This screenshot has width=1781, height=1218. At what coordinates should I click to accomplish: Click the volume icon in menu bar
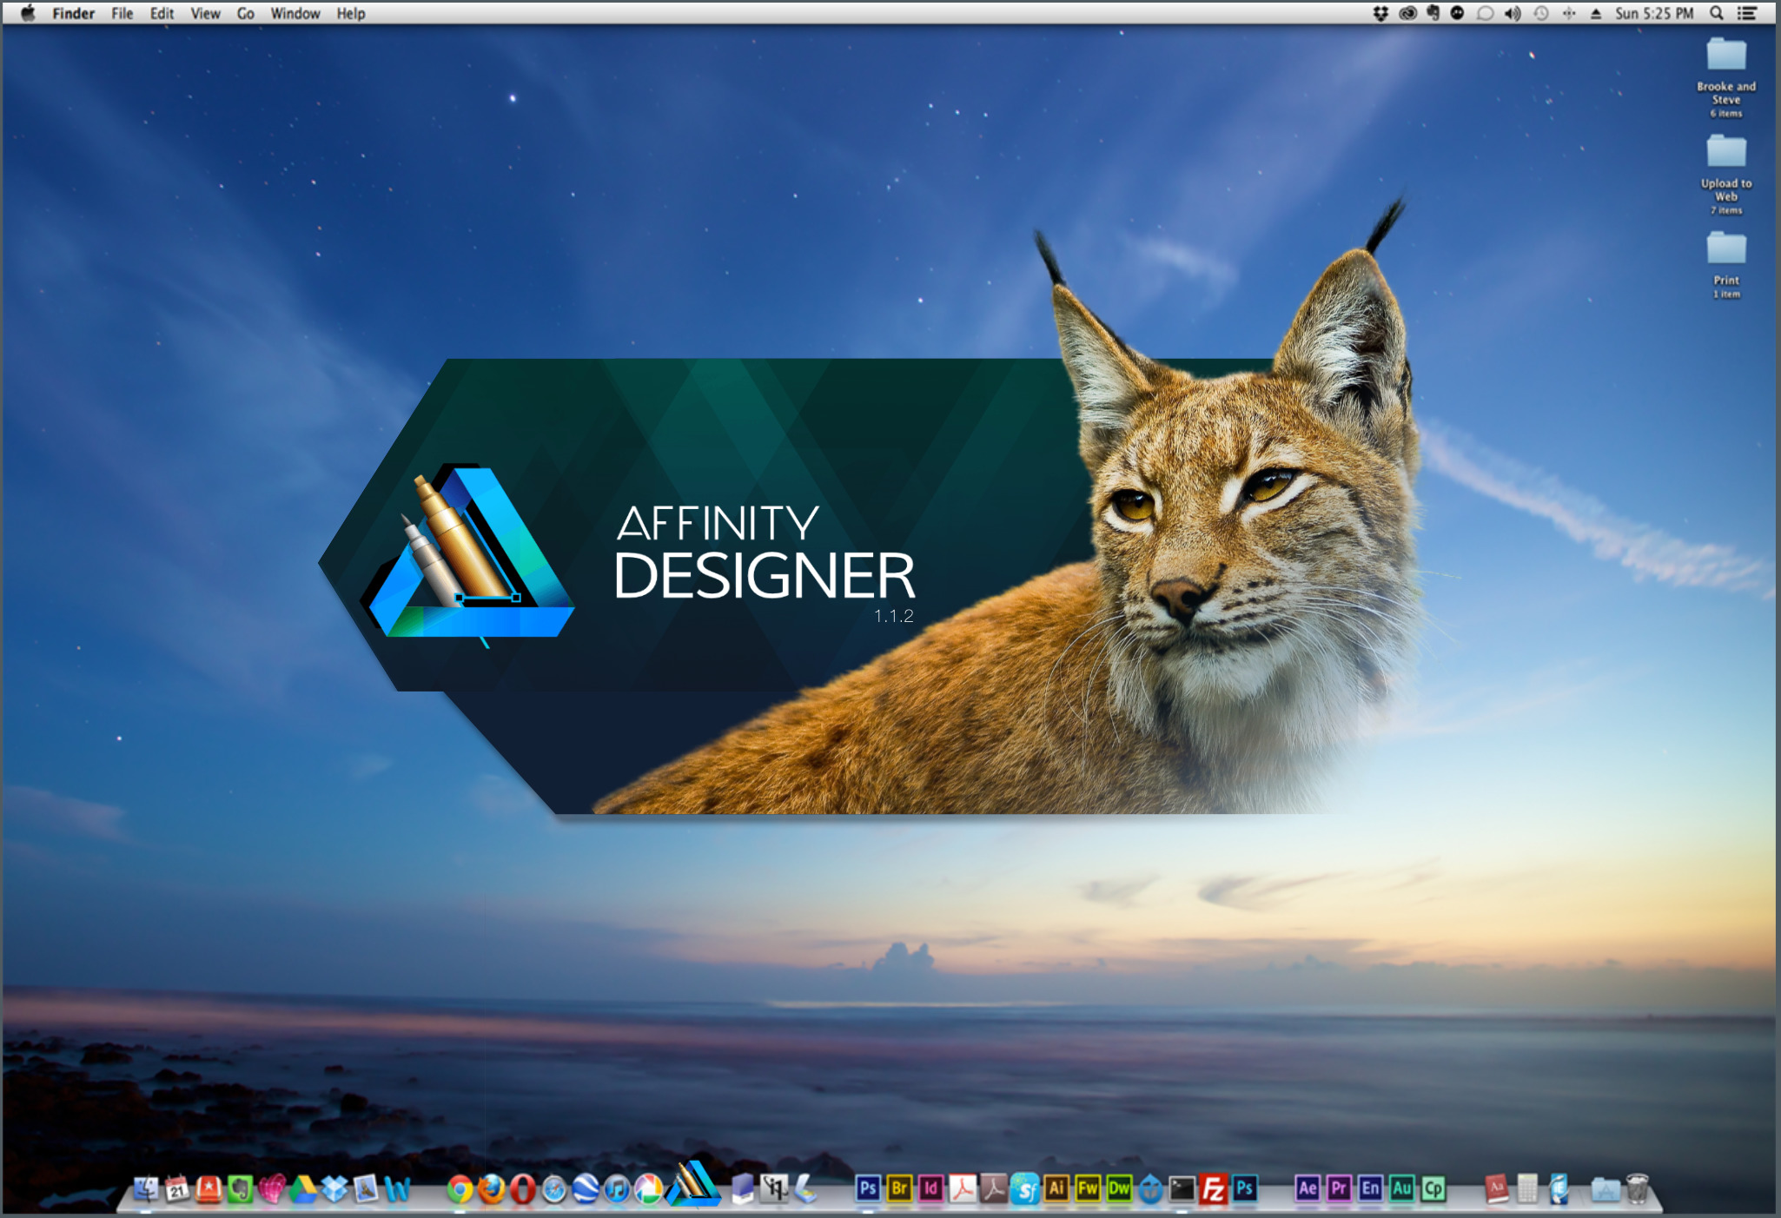coord(1512,13)
